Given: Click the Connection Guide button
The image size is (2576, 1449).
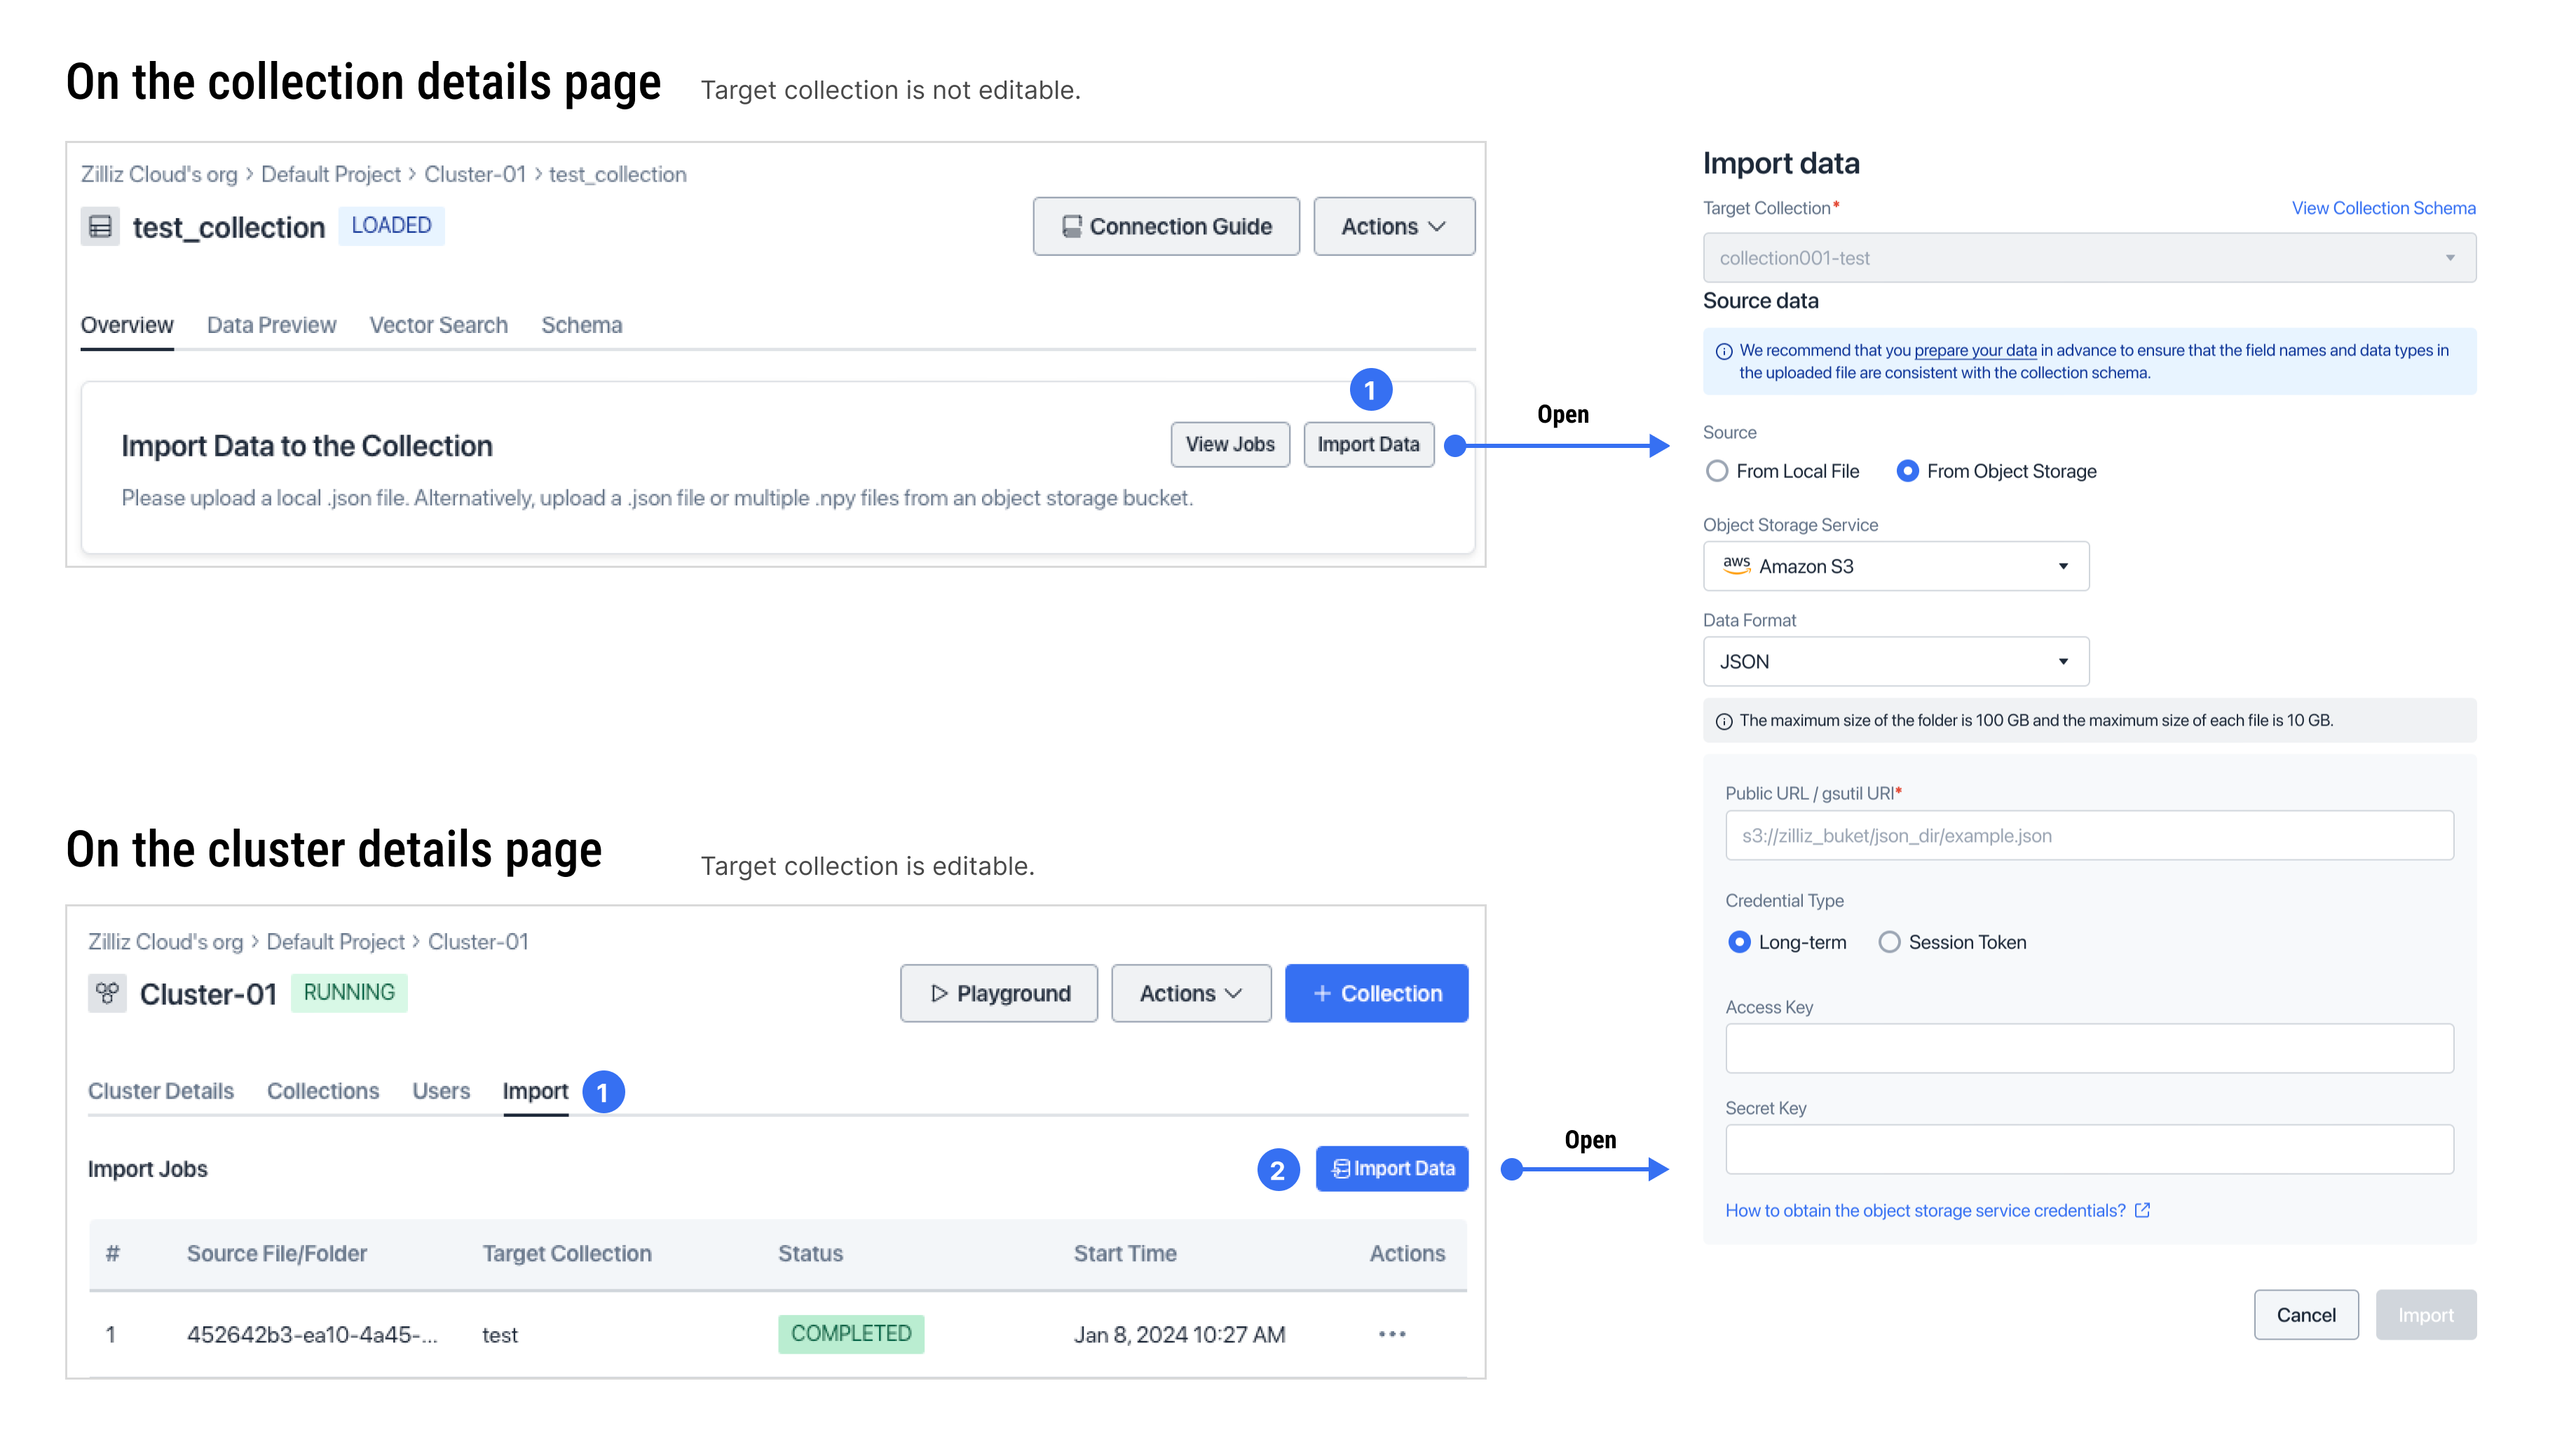Looking at the screenshot, I should 1166,226.
